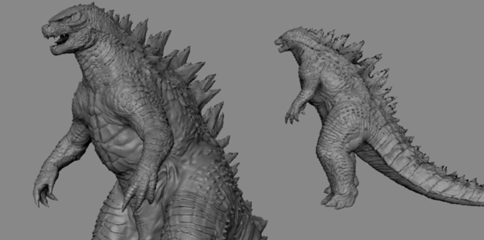
Task: Select the full-body Godzilla model showing its tail
Action: click(378, 117)
